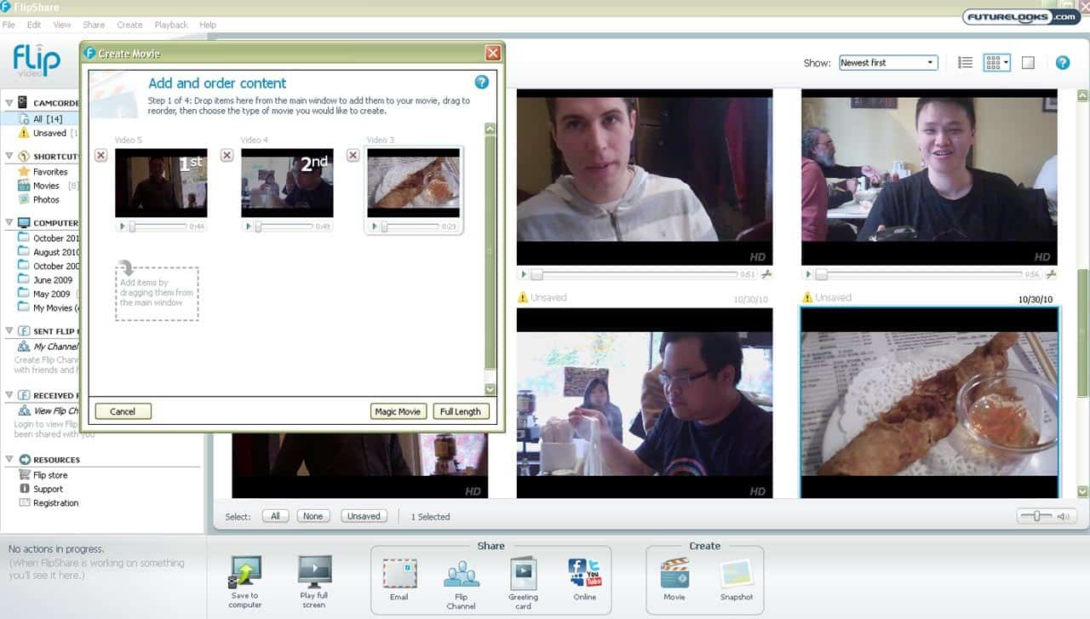Open the Flip Channel share icon

pos(461,574)
